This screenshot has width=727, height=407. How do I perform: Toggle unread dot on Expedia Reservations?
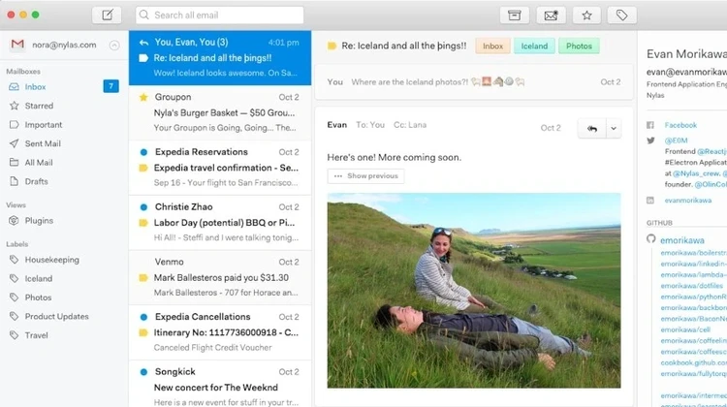[143, 152]
